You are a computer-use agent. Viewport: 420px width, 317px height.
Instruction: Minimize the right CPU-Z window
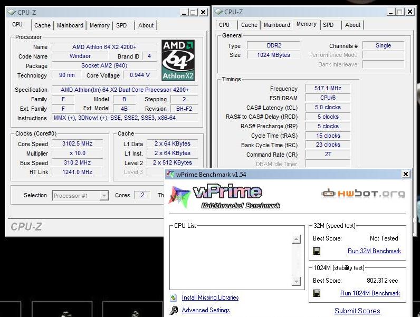(390, 12)
